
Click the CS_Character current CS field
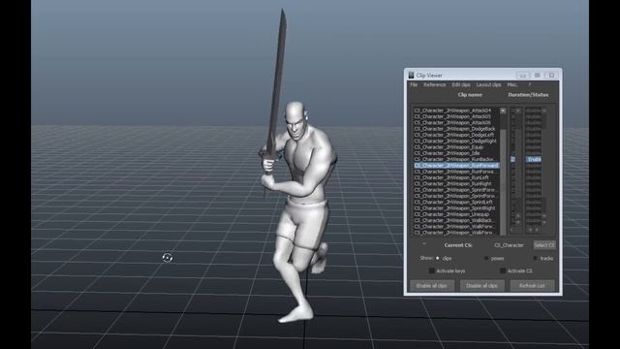509,245
